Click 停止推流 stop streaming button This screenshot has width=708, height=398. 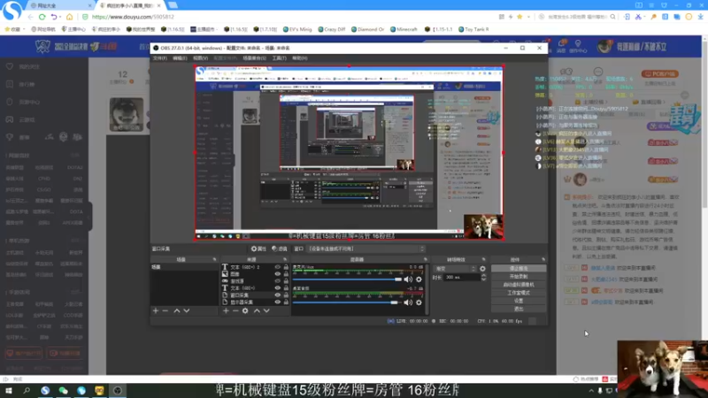tap(519, 269)
